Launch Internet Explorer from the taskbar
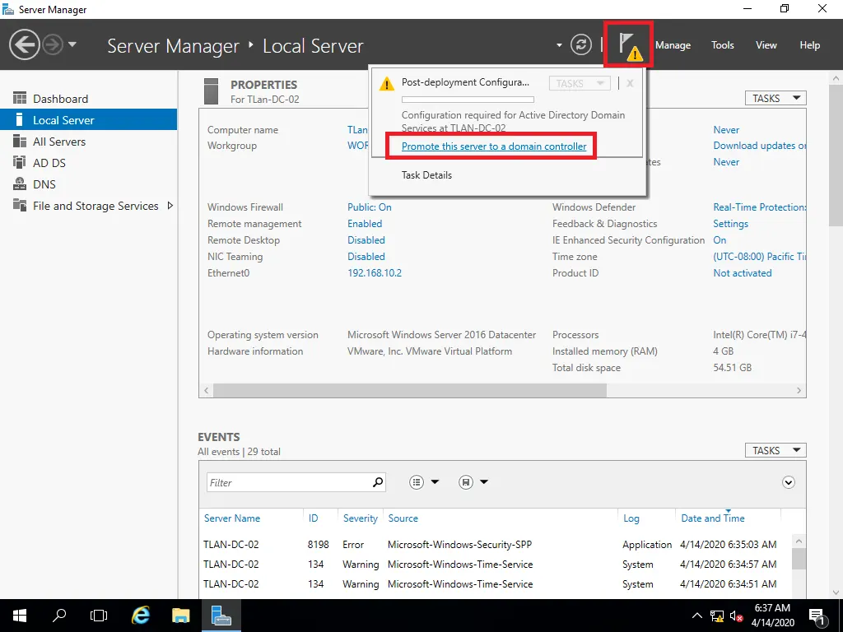 click(141, 616)
